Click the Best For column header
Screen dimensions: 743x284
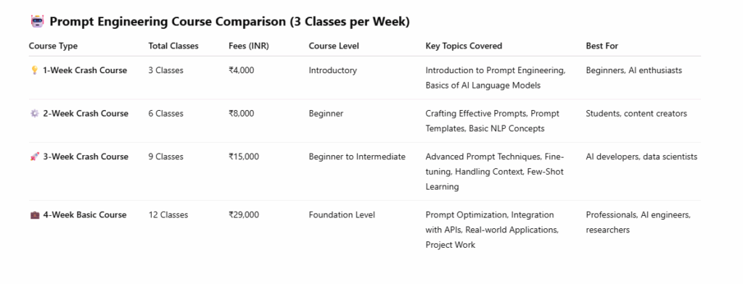click(602, 46)
